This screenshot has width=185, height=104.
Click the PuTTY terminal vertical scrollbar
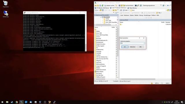pyautogui.click(x=86, y=33)
